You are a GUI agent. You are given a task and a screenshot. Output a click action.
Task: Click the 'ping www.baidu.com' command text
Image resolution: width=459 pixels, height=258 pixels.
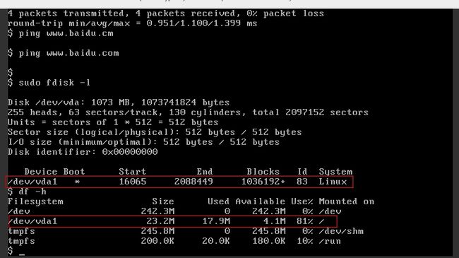pos(68,53)
